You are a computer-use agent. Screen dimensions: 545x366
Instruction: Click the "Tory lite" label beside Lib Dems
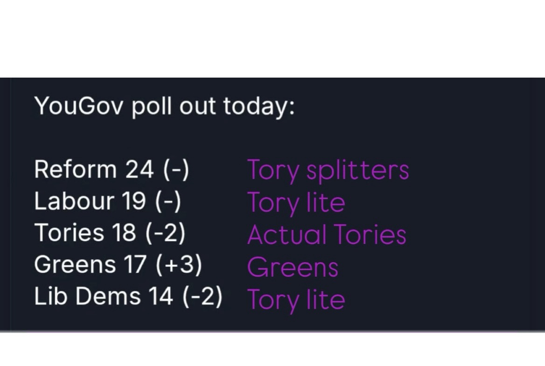296,299
